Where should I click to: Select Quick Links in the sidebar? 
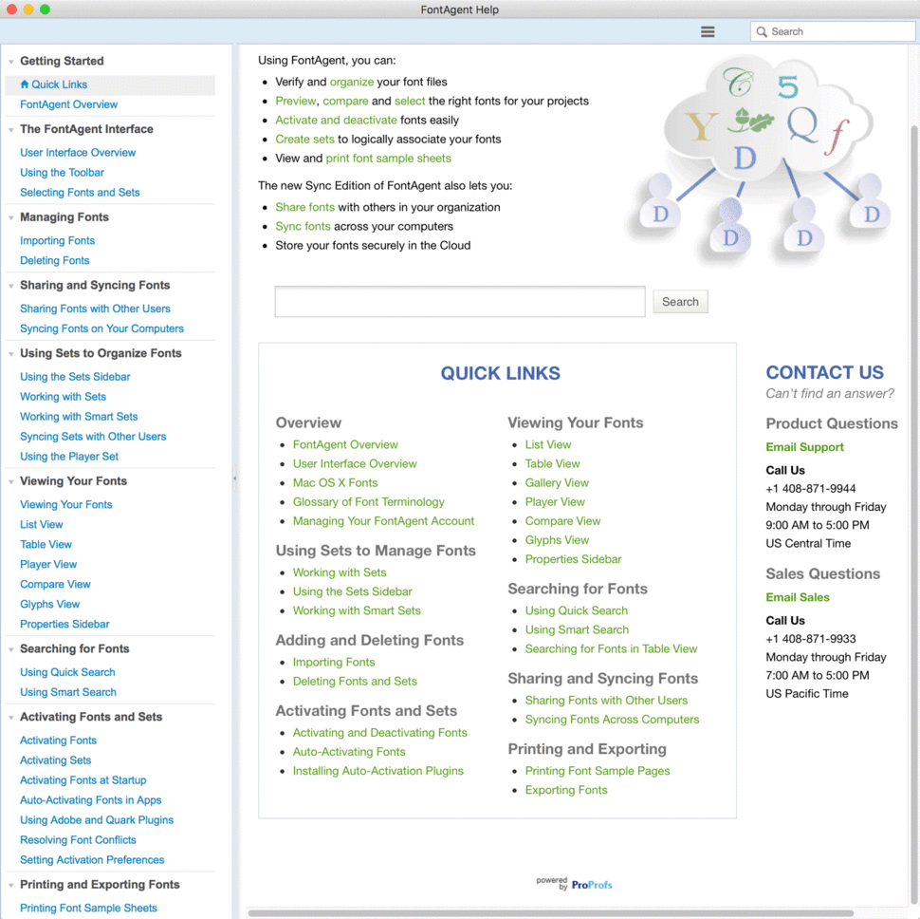click(x=110, y=84)
